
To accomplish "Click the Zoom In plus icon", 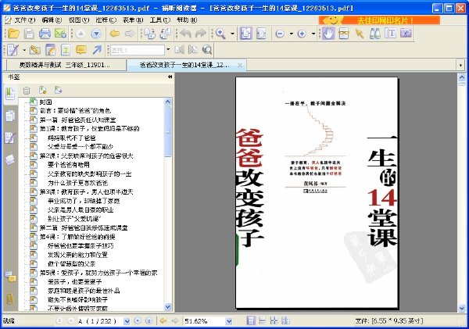I will [x=302, y=34].
